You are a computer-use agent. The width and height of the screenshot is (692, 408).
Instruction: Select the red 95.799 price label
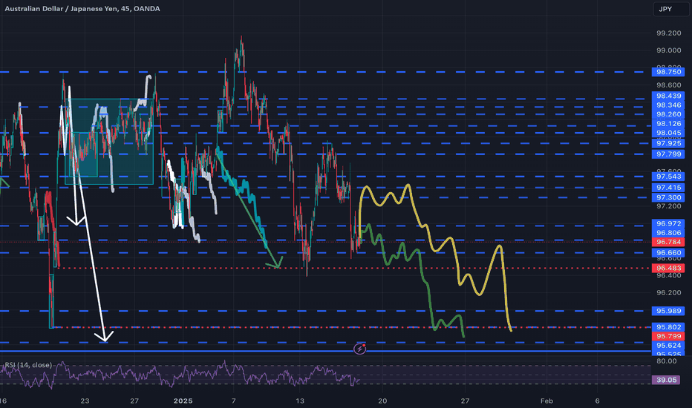coord(668,336)
